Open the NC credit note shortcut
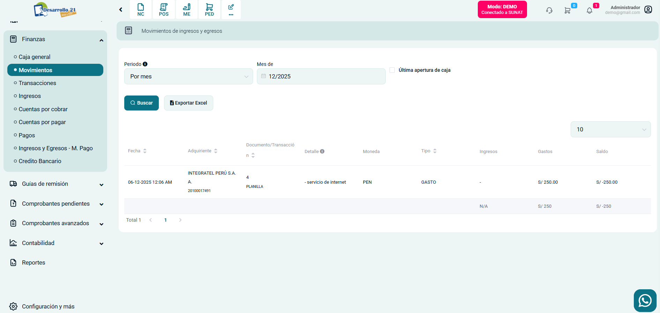The image size is (660, 313). pos(141,9)
